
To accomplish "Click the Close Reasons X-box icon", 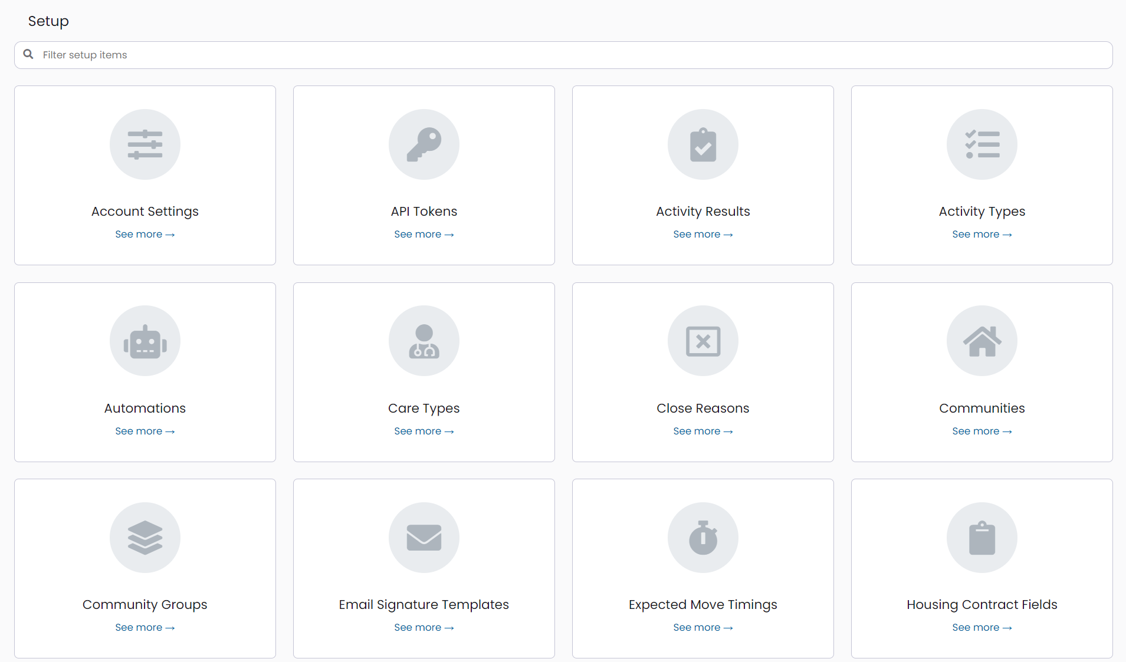I will click(x=703, y=341).
